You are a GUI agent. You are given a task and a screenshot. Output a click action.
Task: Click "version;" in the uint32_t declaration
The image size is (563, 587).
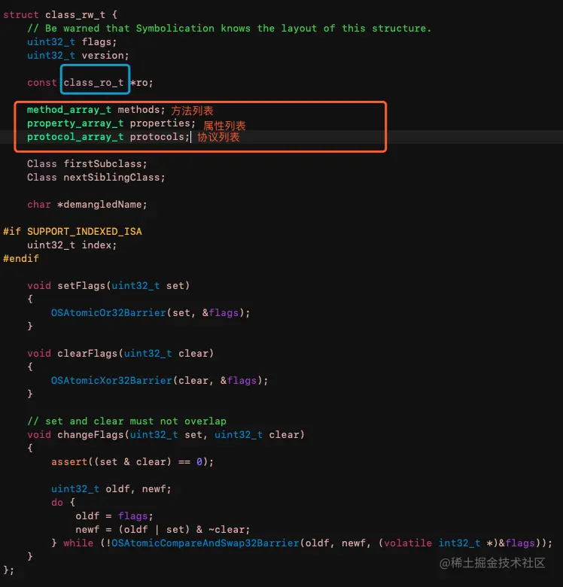[x=105, y=56]
